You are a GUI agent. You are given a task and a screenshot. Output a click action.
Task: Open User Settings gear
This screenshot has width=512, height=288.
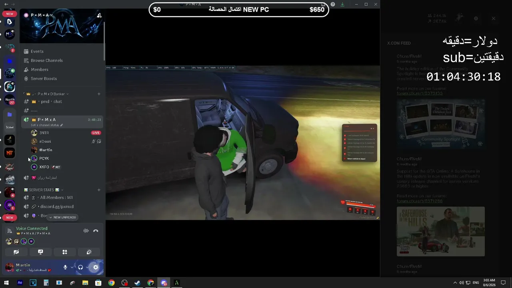(x=96, y=267)
